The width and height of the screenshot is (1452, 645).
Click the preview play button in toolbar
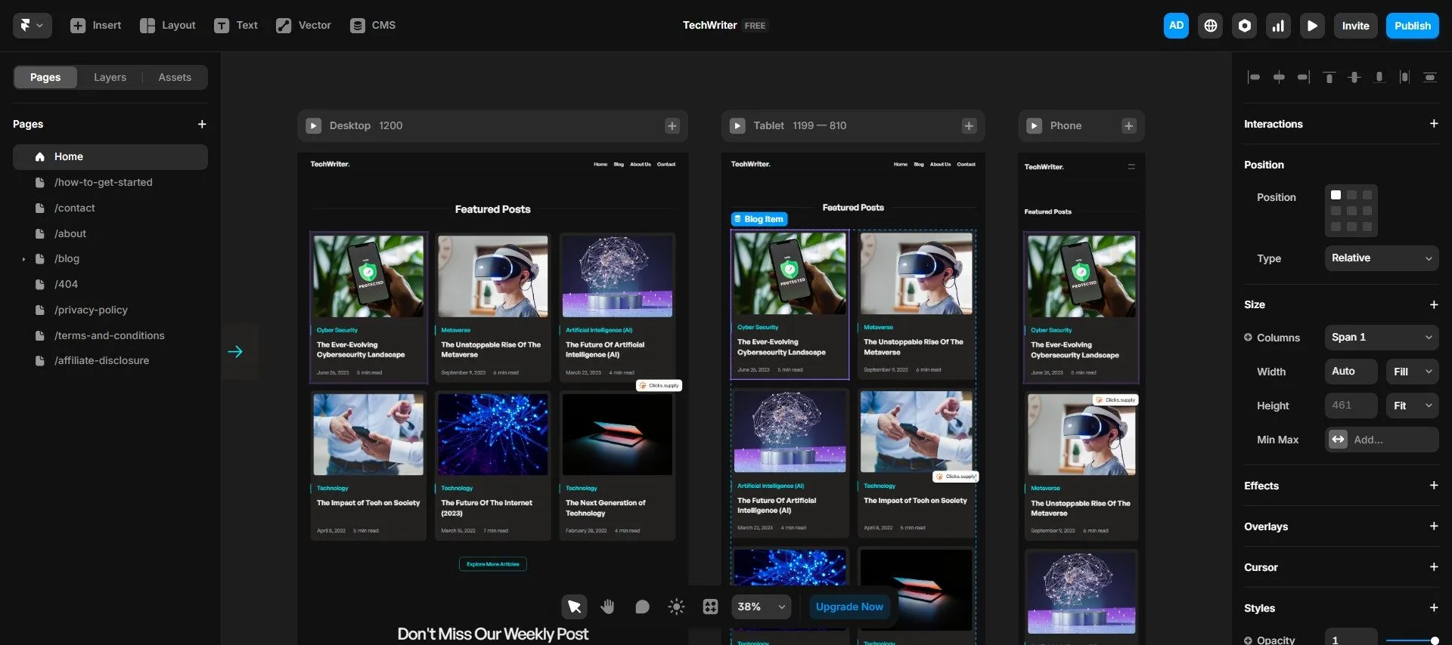point(1312,26)
